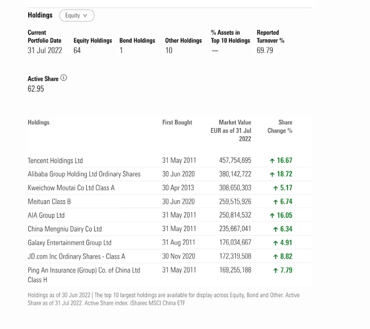Image resolution: width=370 pixels, height=329 pixels.
Task: Click the chevron arrow in Equity selector
Action: (85, 16)
